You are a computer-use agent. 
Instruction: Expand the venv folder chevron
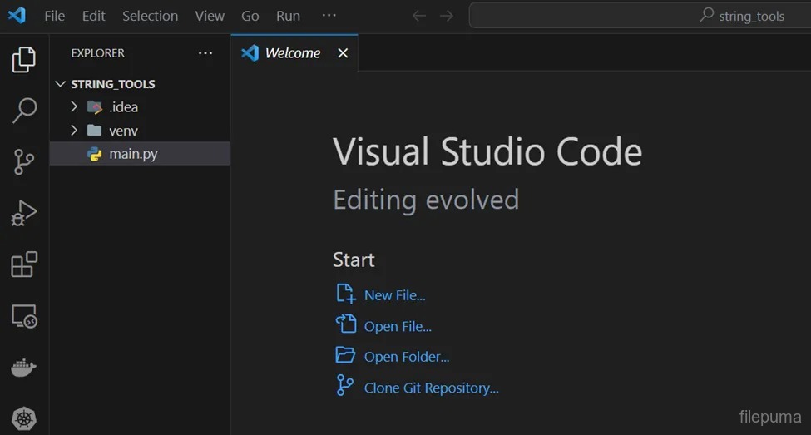point(74,130)
